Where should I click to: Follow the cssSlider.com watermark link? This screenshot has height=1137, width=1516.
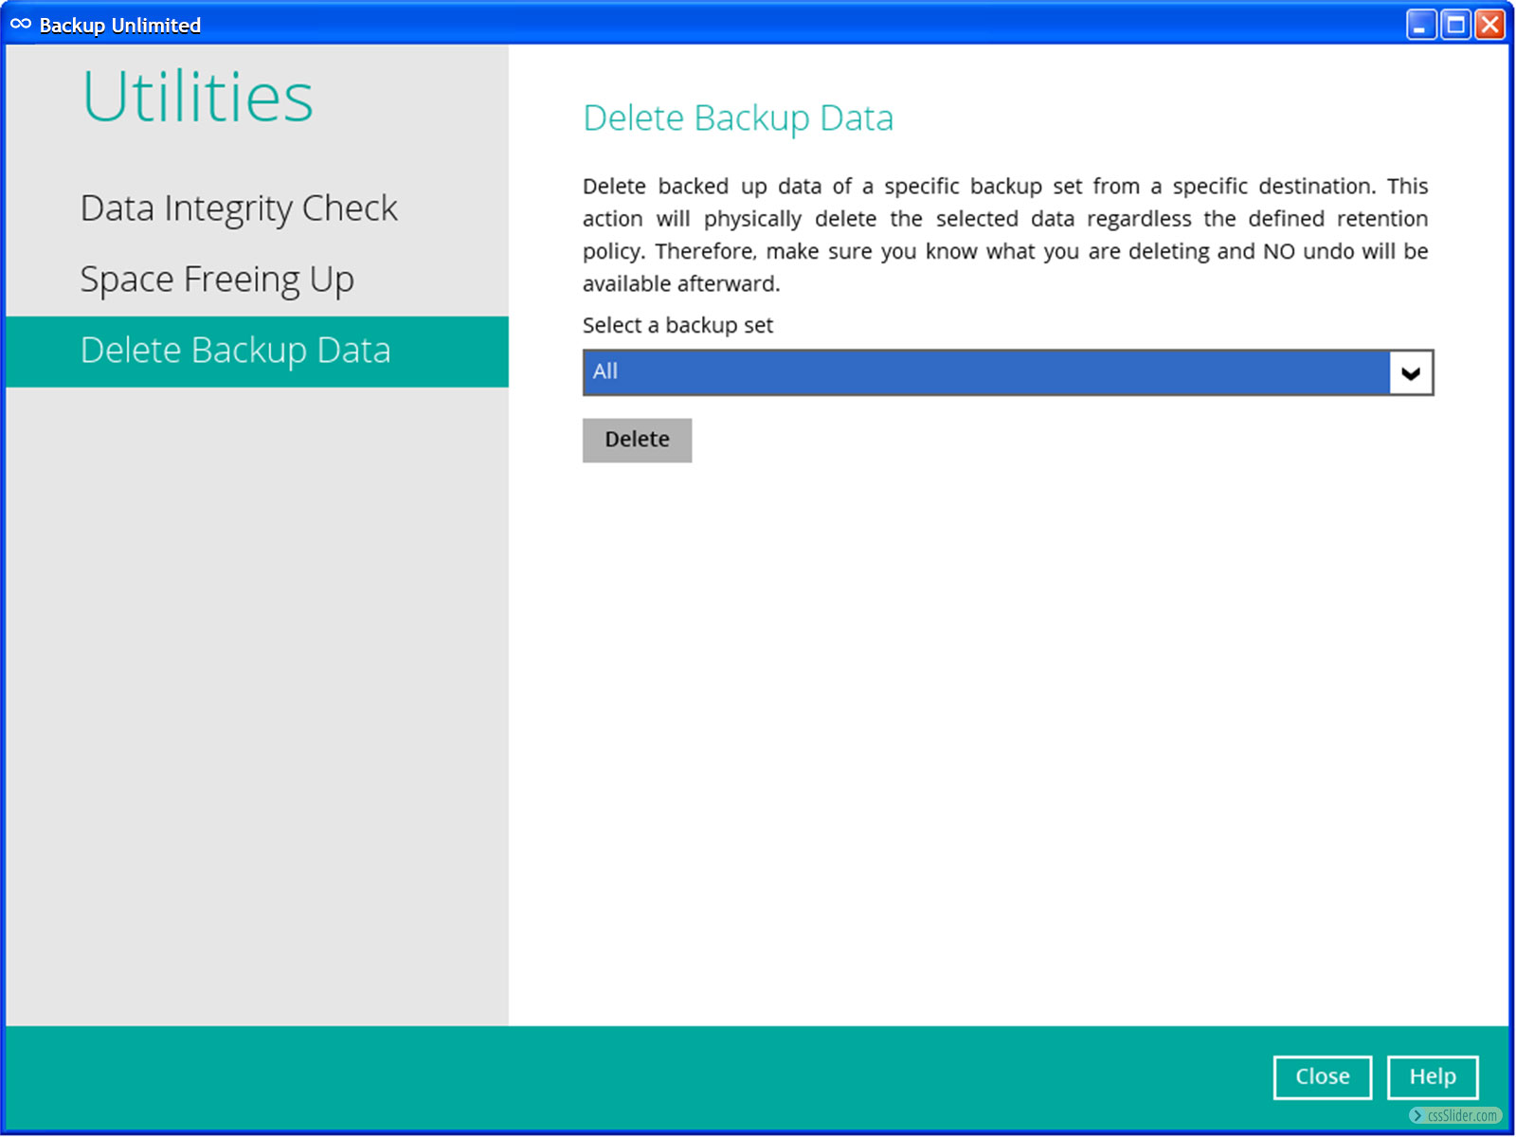1462,1115
